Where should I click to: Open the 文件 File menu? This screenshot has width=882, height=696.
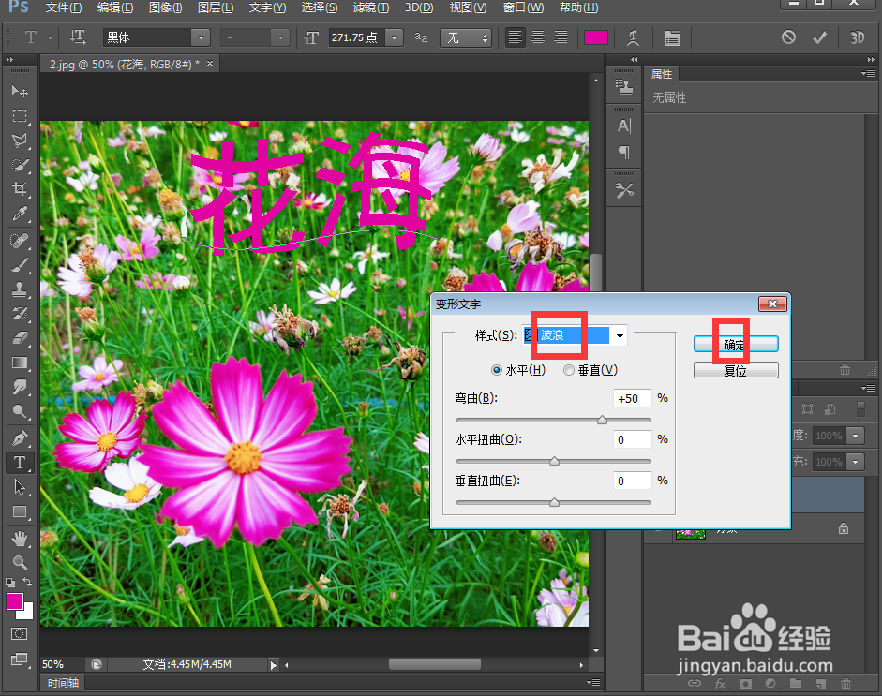click(x=64, y=7)
